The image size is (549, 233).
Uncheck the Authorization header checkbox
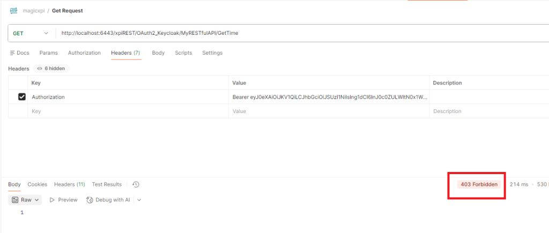(22, 97)
